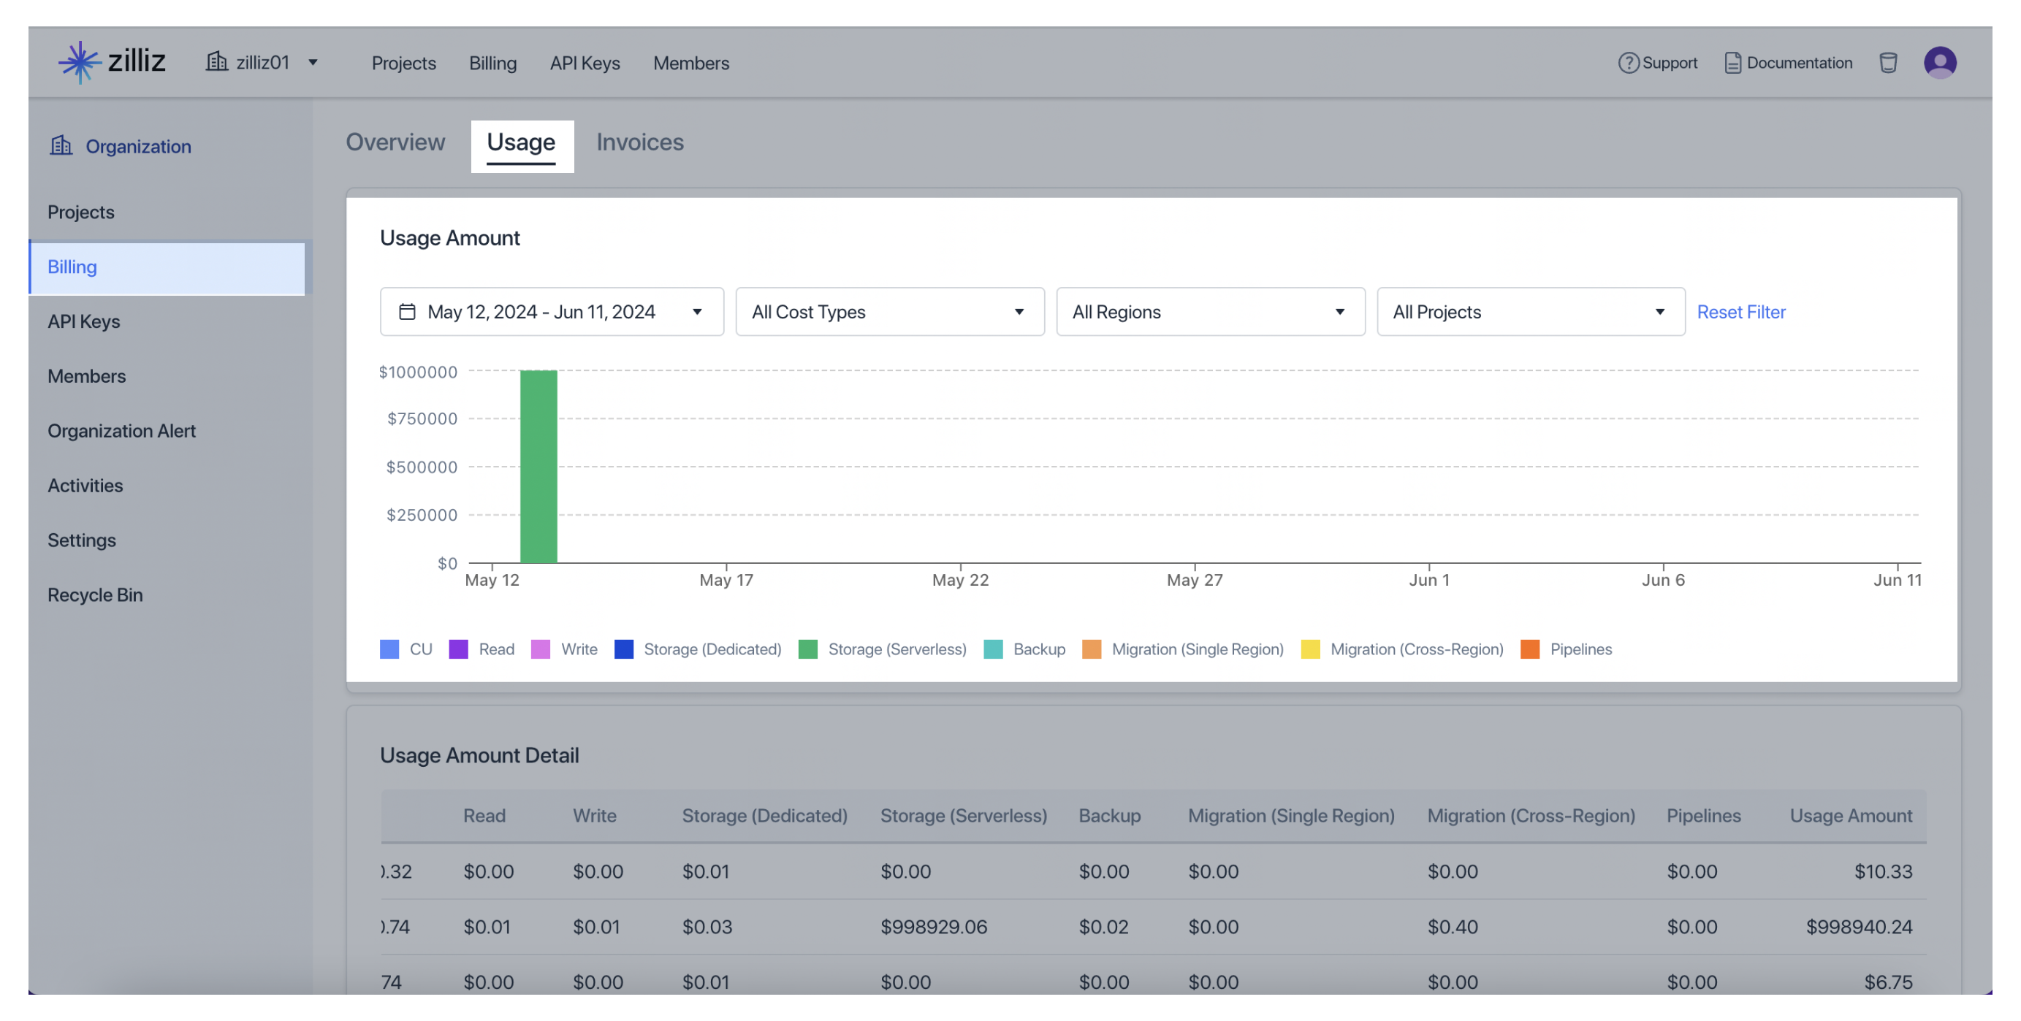Viewport: 2021px width, 1021px height.
Task: Open the Documentation link text
Action: (1799, 63)
